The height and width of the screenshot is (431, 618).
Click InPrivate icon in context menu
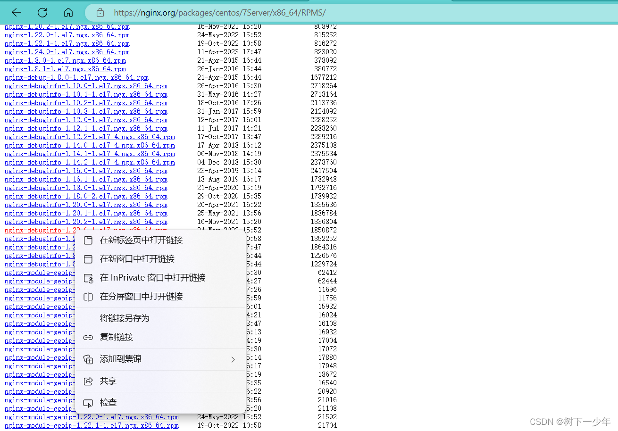88,278
